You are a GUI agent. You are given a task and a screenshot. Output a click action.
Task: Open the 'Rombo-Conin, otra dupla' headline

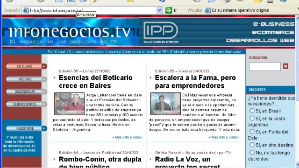pos(100,159)
